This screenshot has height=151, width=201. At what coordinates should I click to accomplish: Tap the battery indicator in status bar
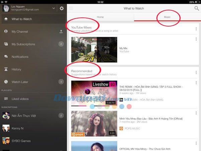click(x=197, y=2)
